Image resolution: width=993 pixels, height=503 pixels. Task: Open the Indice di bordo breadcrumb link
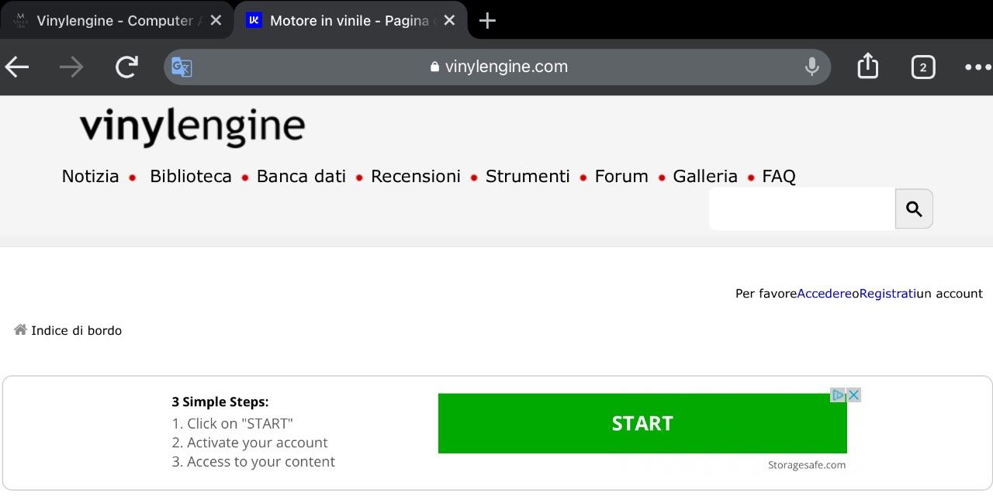pos(77,331)
